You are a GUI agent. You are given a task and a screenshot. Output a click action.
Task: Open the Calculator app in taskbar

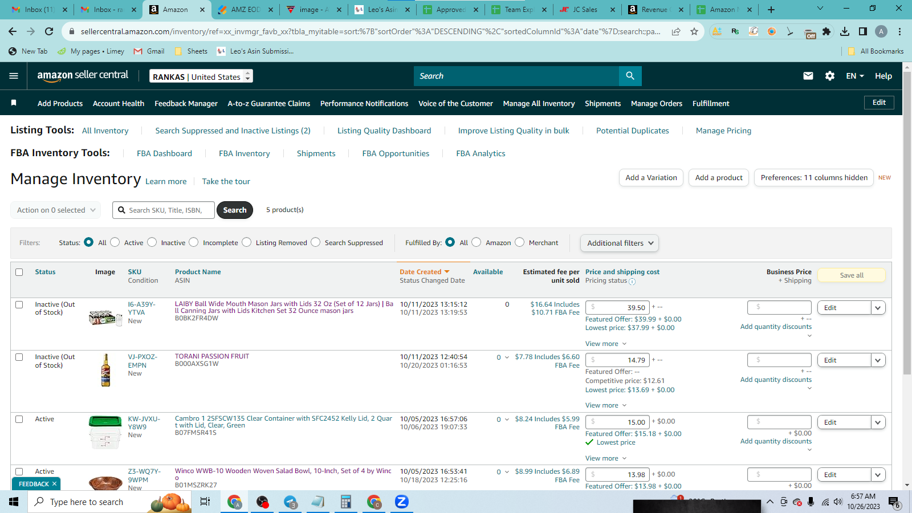(345, 502)
